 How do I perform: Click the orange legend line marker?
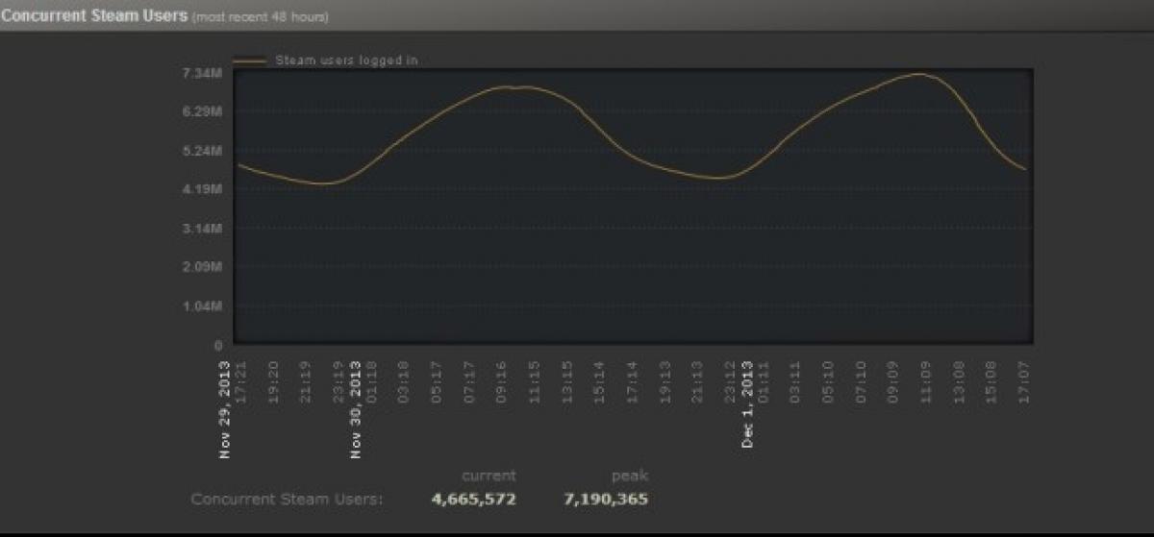tap(248, 61)
